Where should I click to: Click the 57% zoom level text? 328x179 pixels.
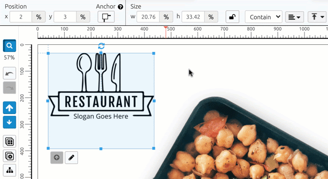(9, 57)
